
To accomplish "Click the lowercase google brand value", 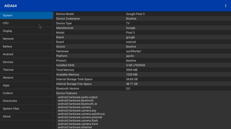I will (131, 37).
